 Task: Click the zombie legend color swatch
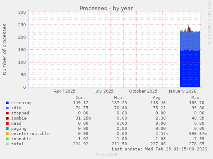(7, 118)
